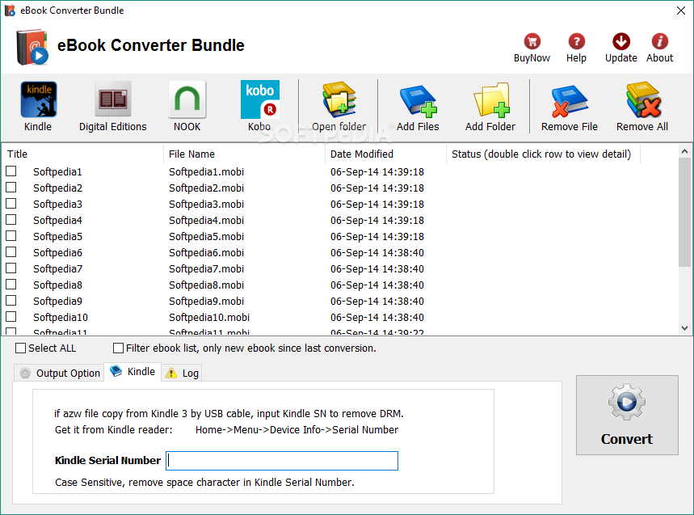Click the Convert button
This screenshot has height=515, width=694.
tap(627, 415)
